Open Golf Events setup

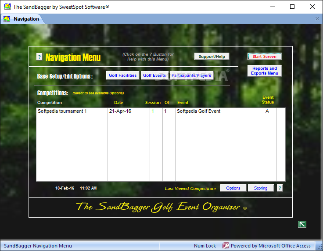click(x=154, y=75)
